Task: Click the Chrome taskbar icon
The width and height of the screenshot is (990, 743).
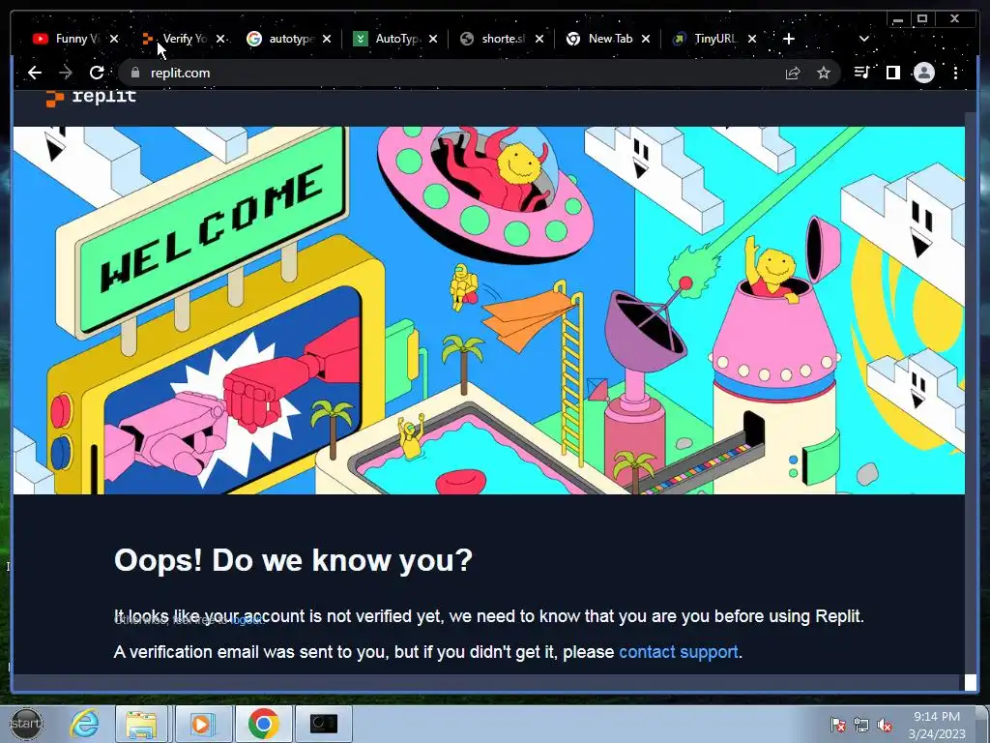Action: coord(263,724)
